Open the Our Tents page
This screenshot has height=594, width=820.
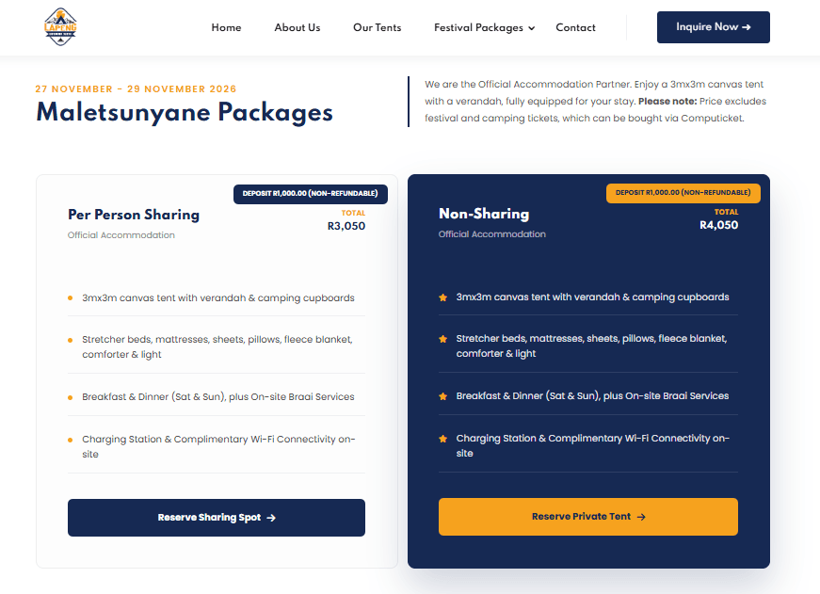coord(377,27)
